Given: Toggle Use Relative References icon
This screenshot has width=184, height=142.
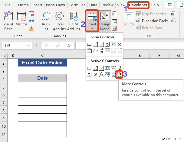Looking at the screenshot, I should pos(31,21).
